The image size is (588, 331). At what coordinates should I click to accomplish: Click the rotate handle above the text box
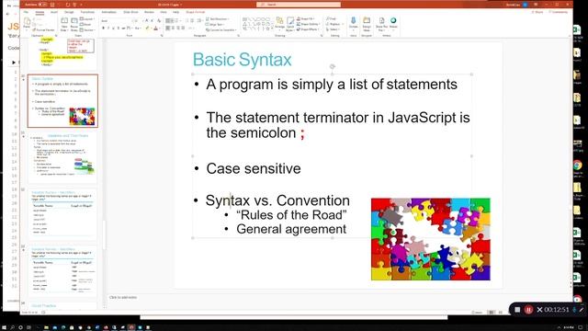tap(333, 66)
